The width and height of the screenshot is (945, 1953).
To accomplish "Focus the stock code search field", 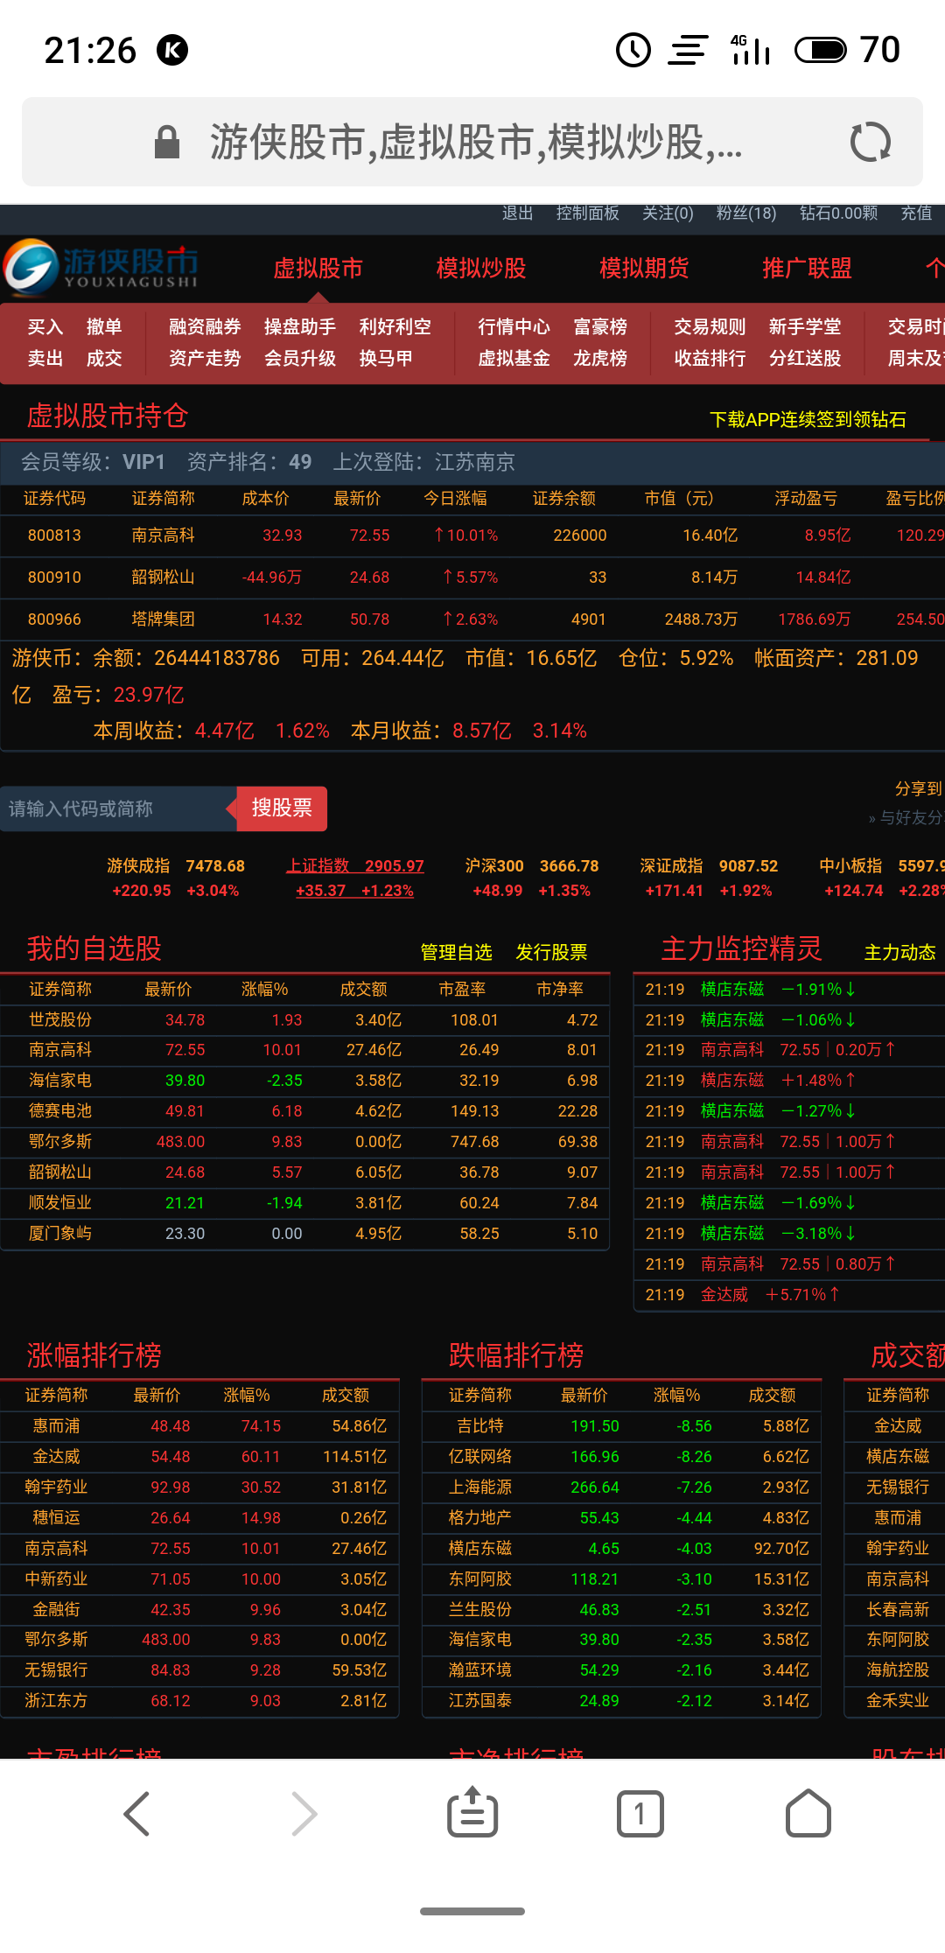I will 118,808.
